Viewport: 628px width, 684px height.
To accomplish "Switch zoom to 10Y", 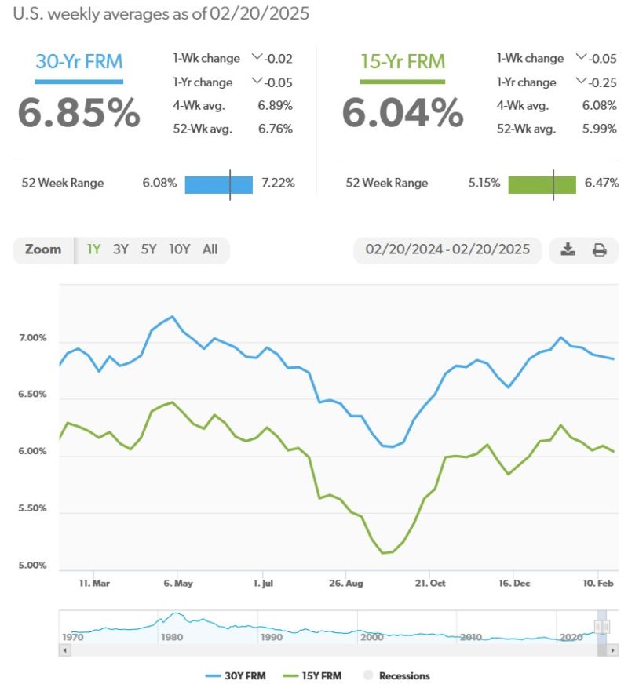I will tap(180, 249).
